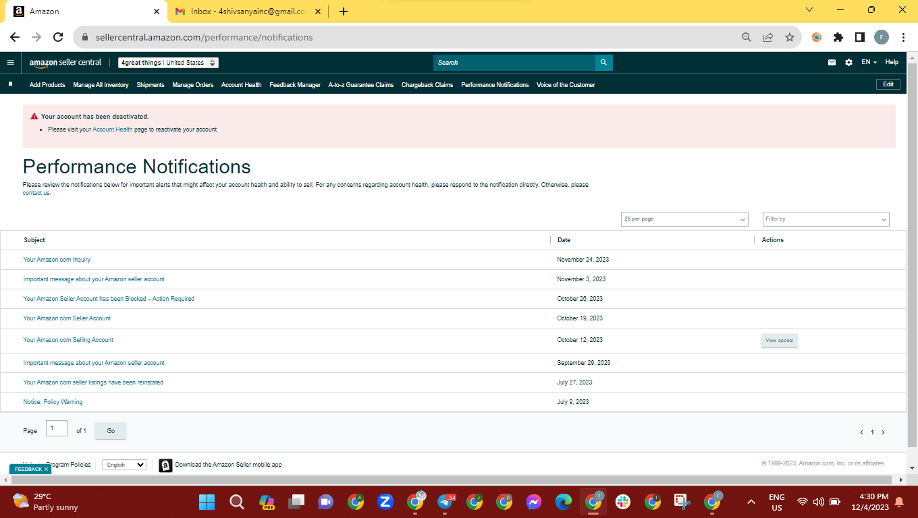Click the Page number input field
918x518 pixels.
click(x=57, y=428)
